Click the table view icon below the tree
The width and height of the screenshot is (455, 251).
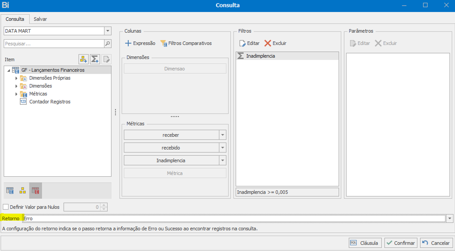pos(10,190)
